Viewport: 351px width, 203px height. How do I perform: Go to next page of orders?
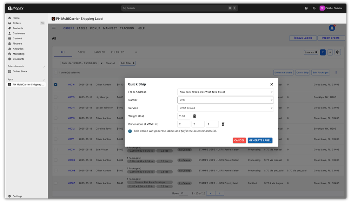219,194
